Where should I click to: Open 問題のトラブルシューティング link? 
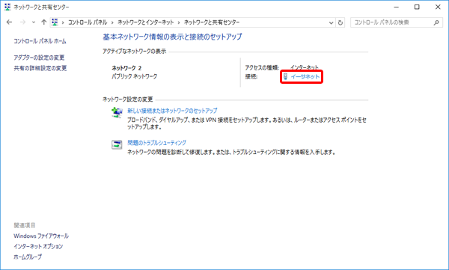point(156,143)
